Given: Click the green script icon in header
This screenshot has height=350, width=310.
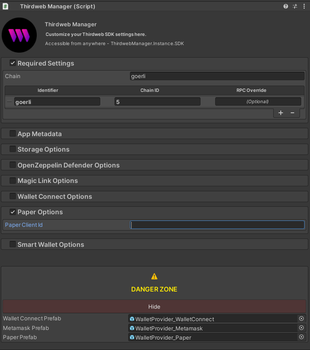Looking at the screenshot, I should pos(5,6).
